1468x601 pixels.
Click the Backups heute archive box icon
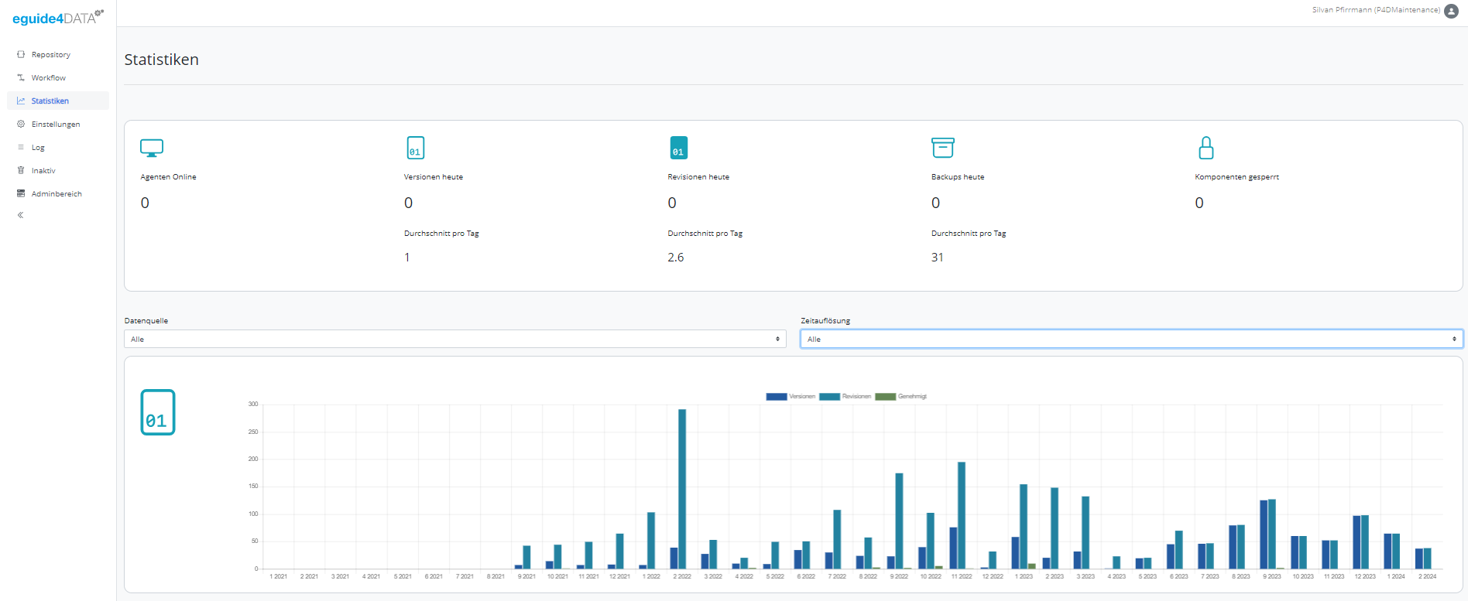tap(942, 148)
